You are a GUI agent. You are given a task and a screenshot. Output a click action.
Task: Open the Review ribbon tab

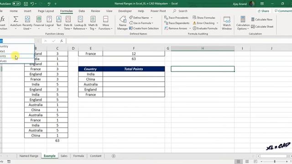tap(95, 11)
